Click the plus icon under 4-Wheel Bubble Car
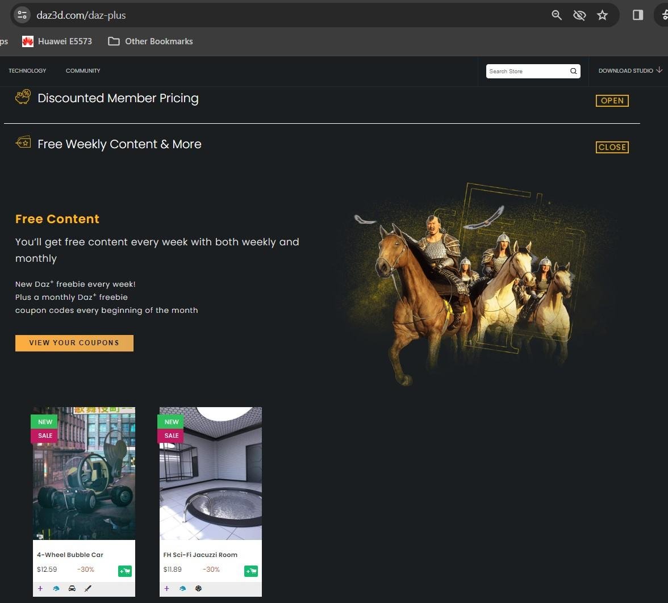Image resolution: width=668 pixels, height=603 pixels. 40,588
